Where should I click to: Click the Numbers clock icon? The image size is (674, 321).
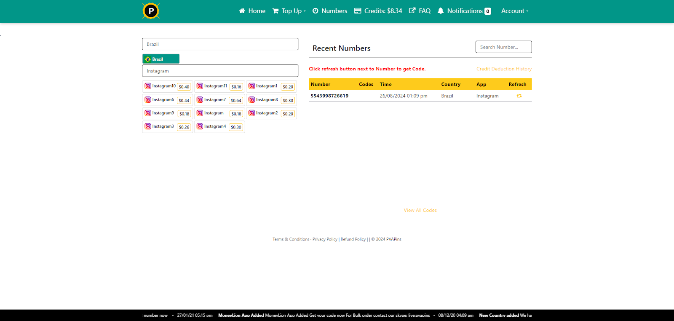tap(316, 11)
